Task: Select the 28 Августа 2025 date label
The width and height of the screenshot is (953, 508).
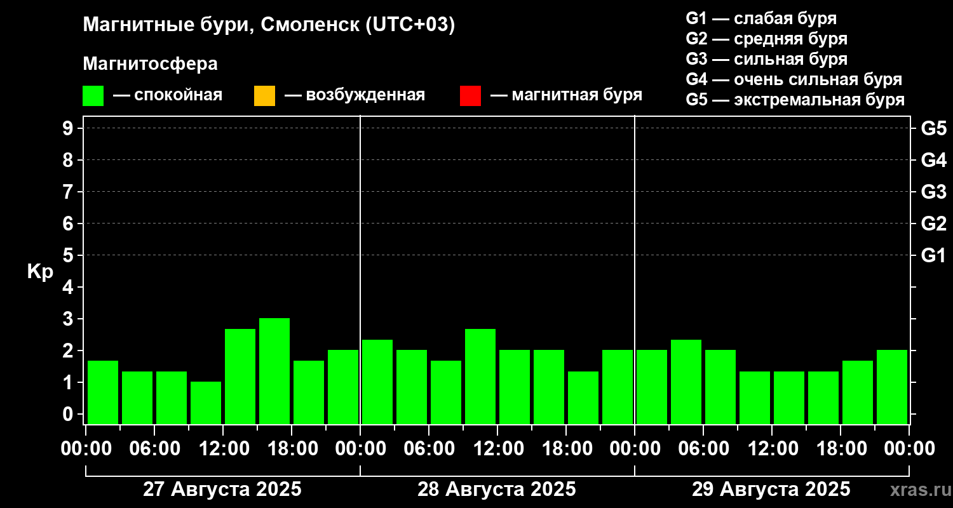Action: [497, 490]
